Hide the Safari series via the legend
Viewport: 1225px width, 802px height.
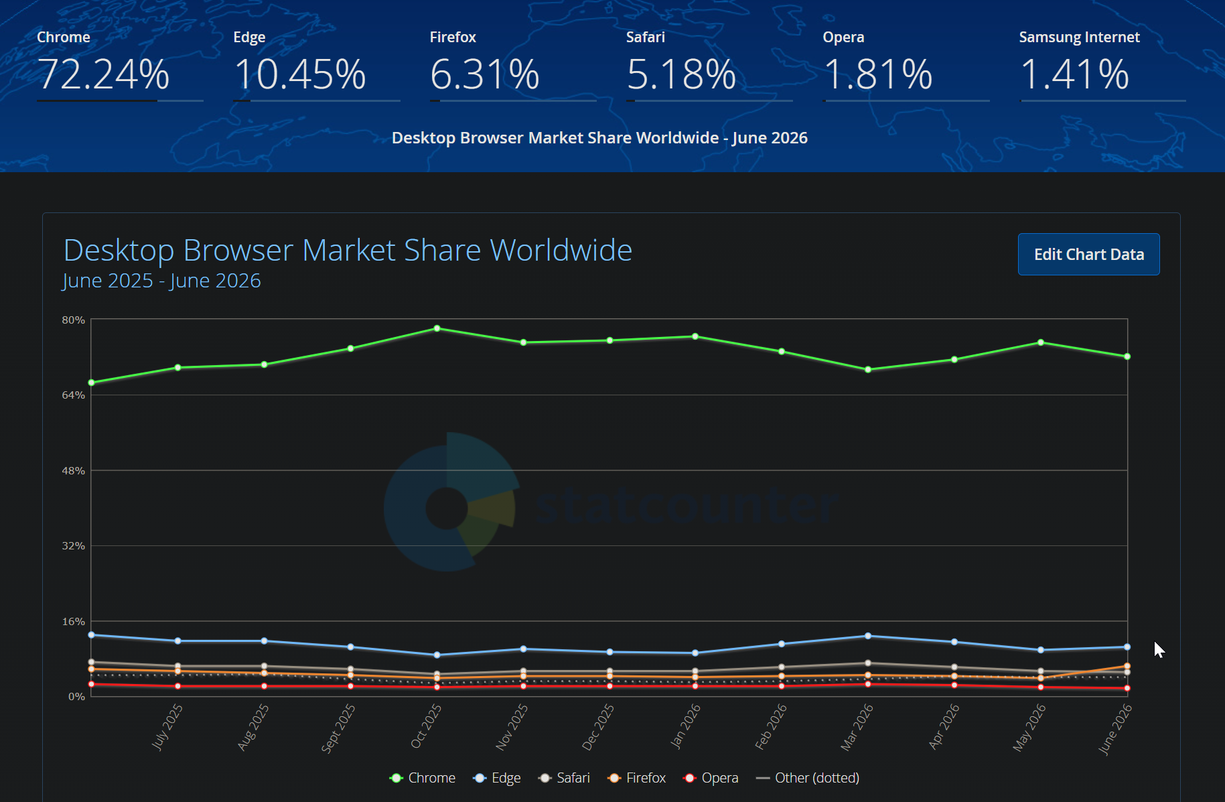click(564, 778)
